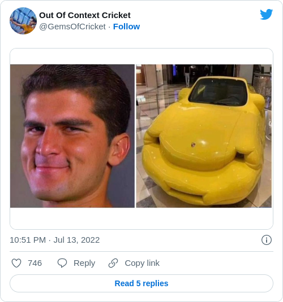Screen dimensions: 283x302
Task: Click the 746 likes count
Action: click(x=35, y=263)
